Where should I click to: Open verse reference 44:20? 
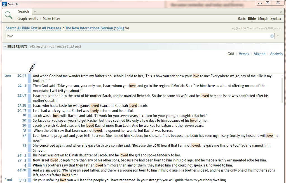[22, 170]
